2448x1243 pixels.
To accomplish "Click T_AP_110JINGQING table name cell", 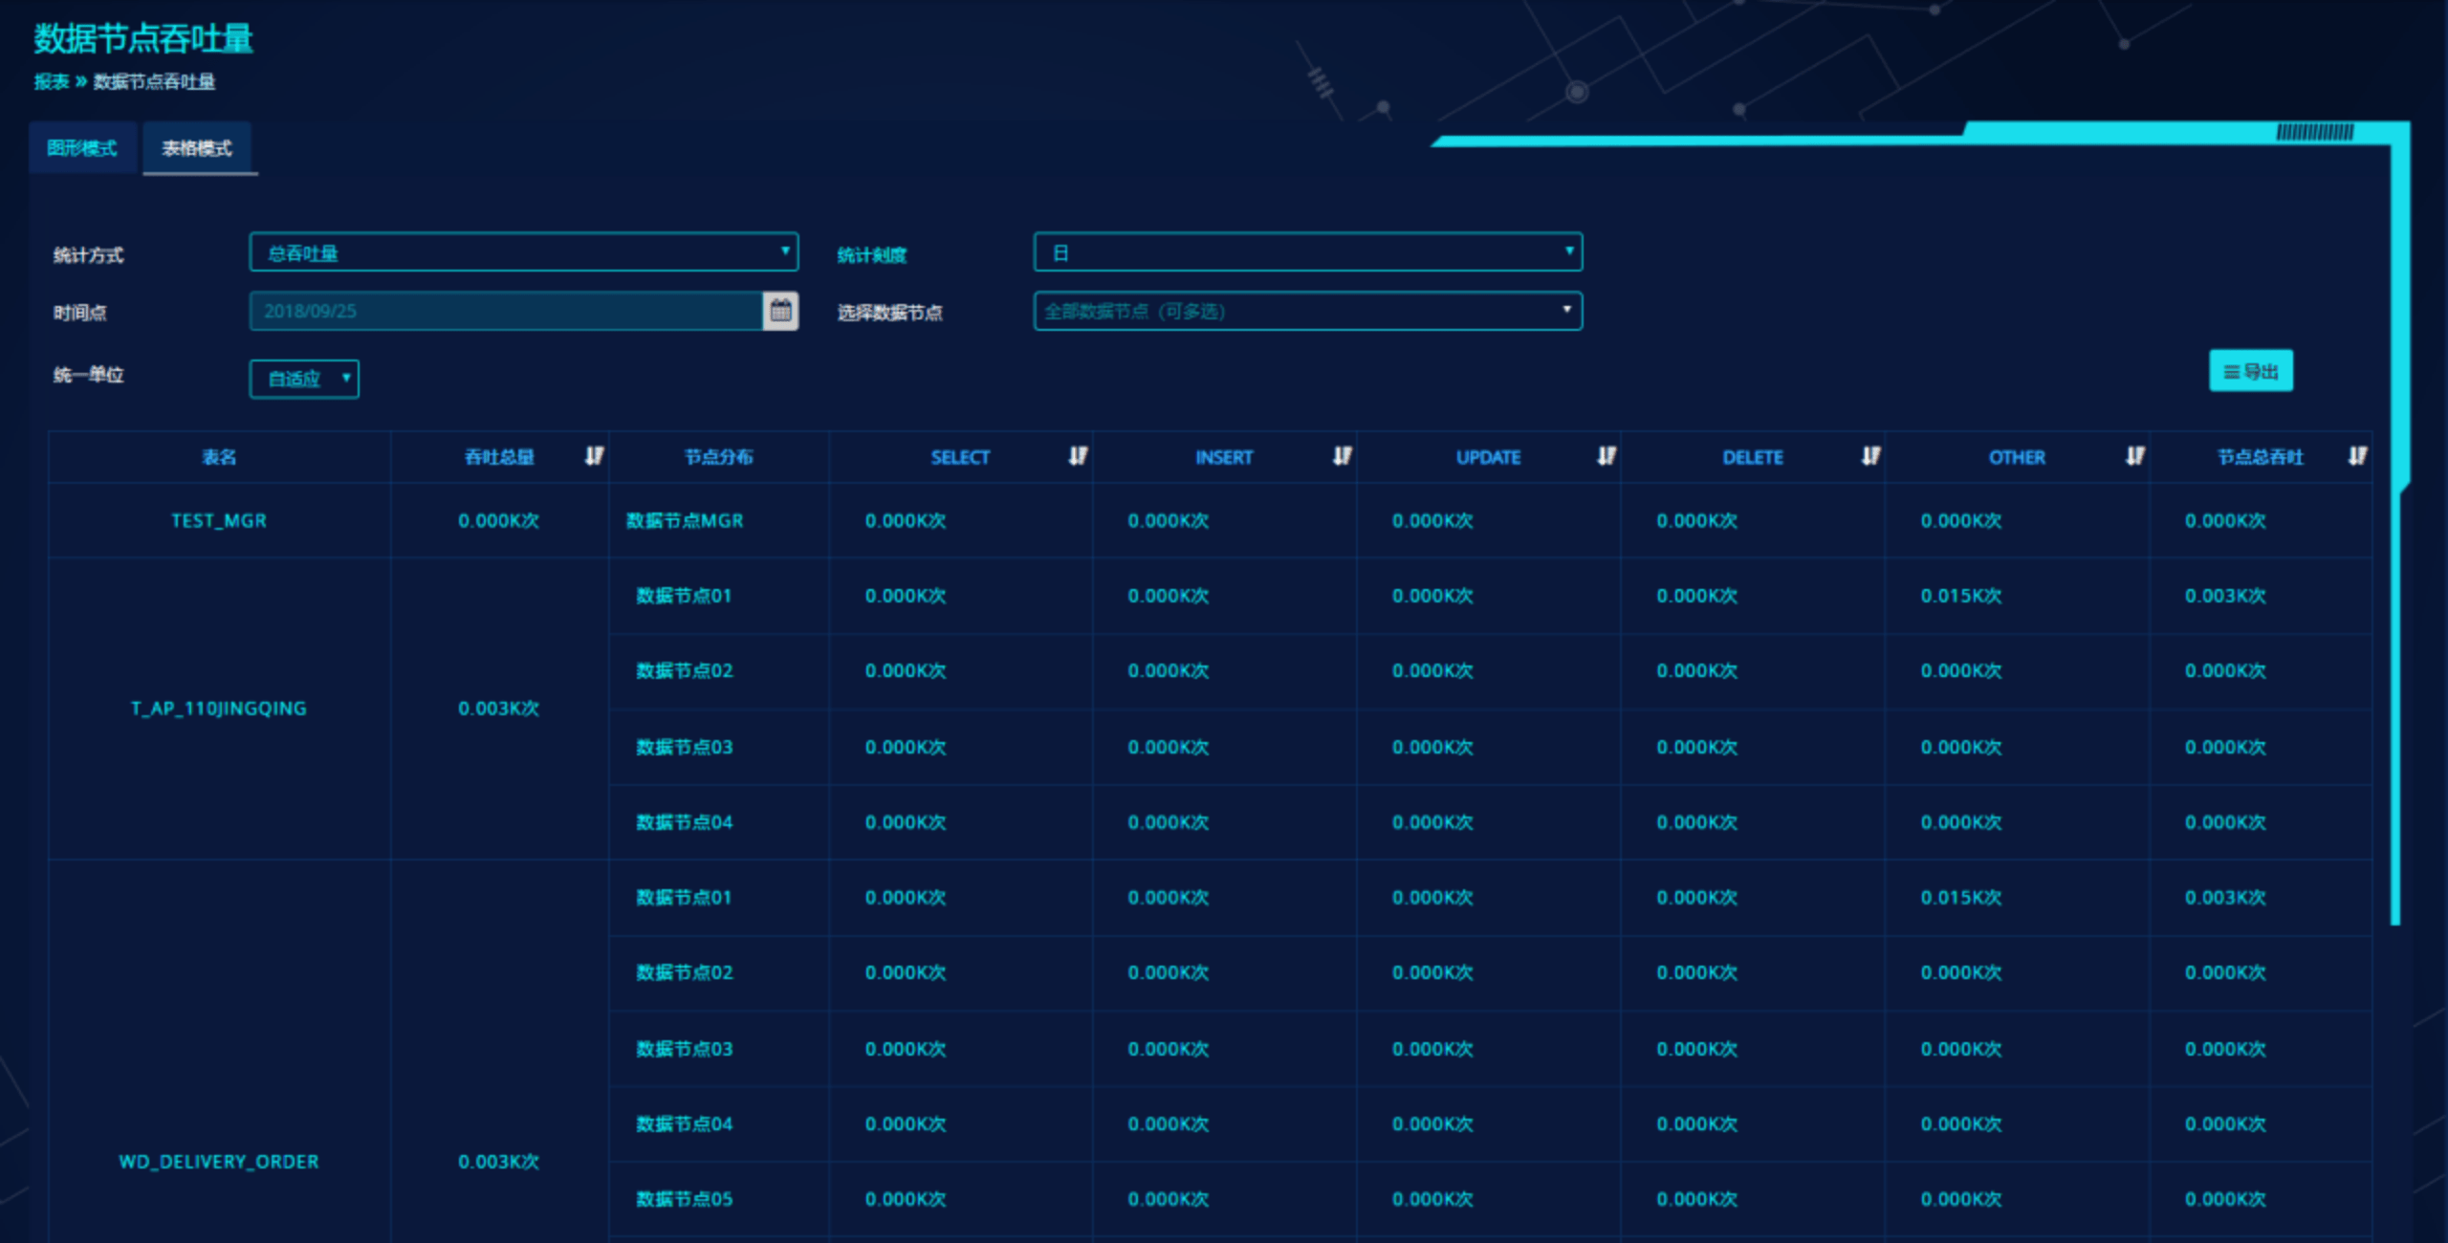I will 219,709.
